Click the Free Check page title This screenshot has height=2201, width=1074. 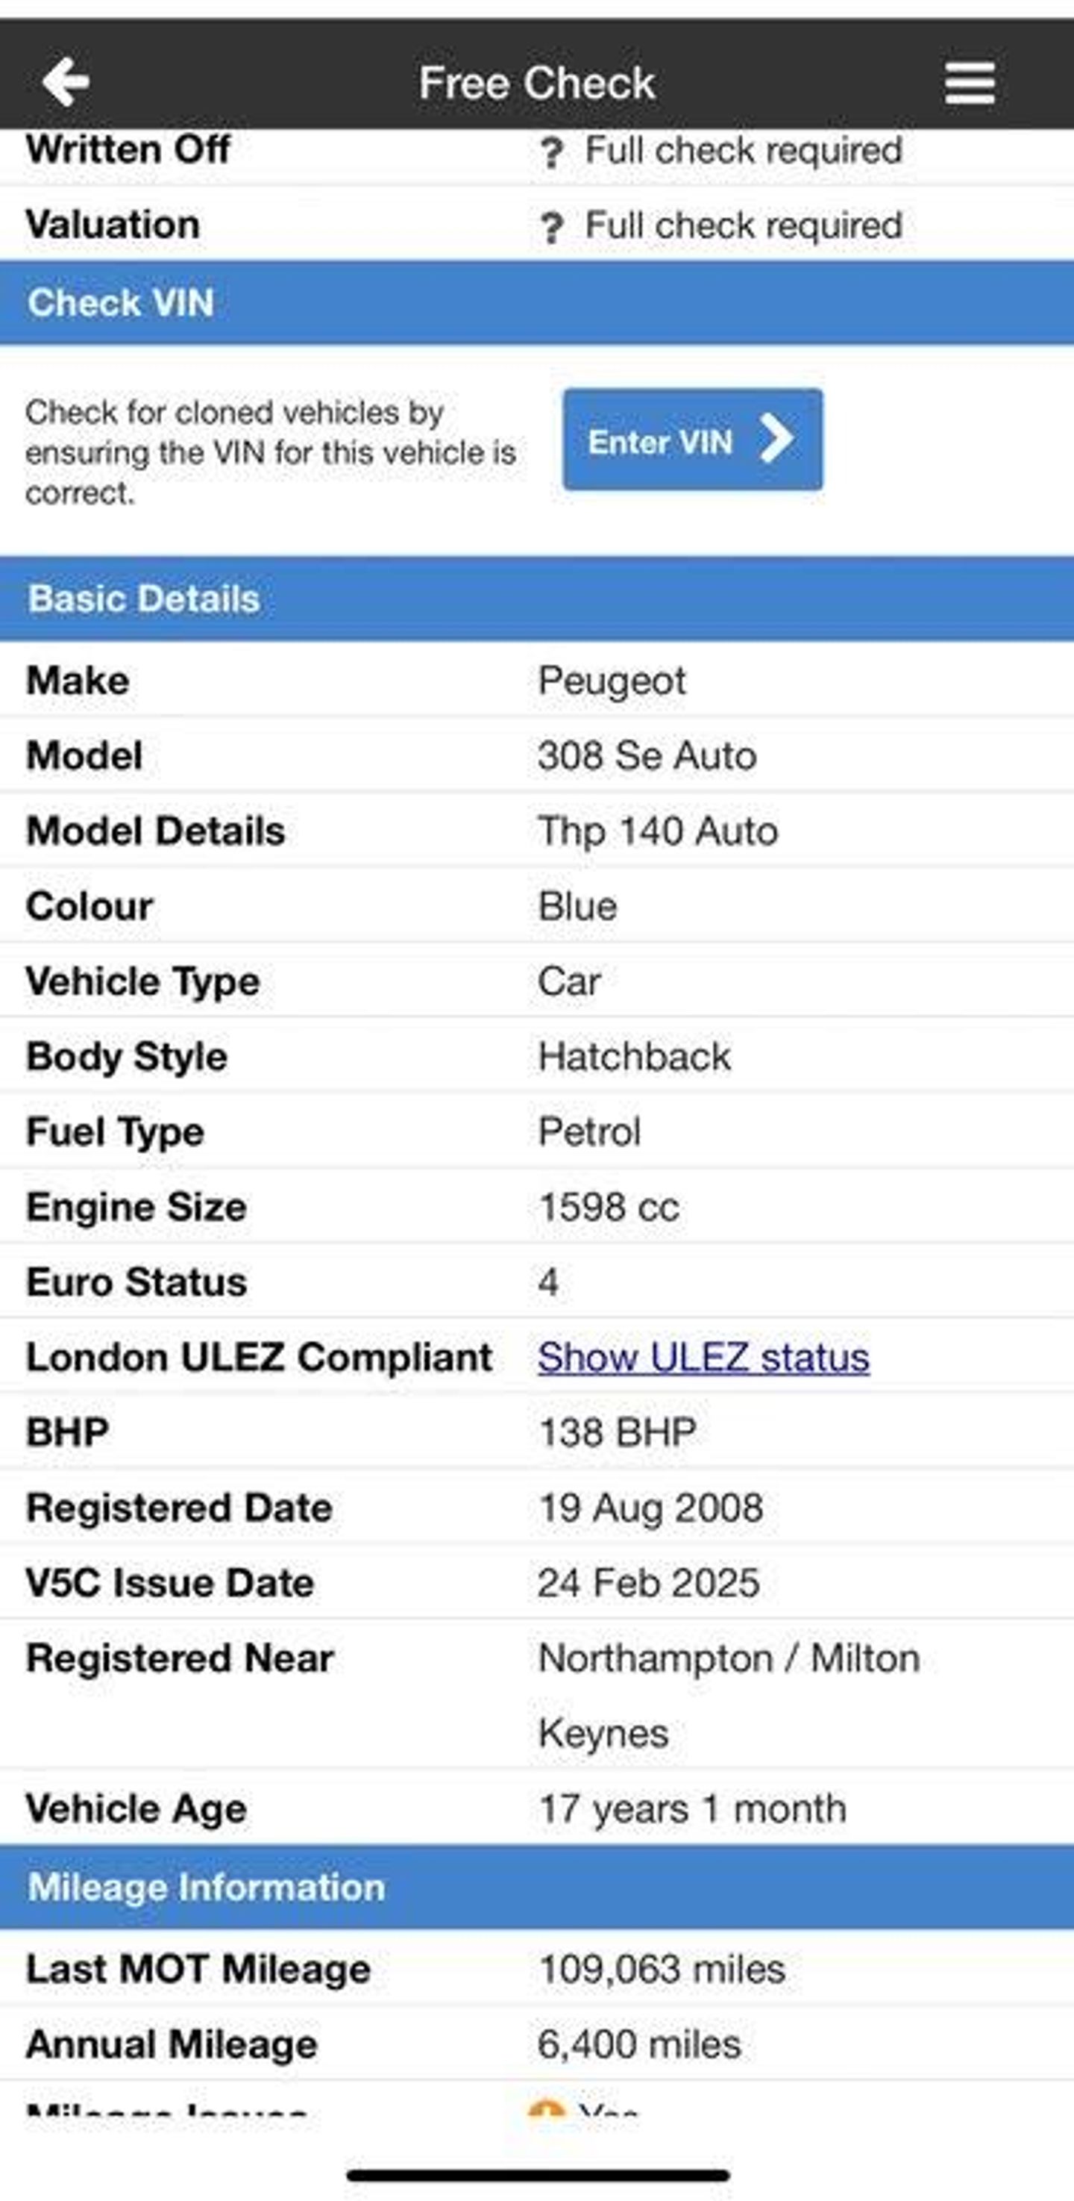pyautogui.click(x=536, y=83)
